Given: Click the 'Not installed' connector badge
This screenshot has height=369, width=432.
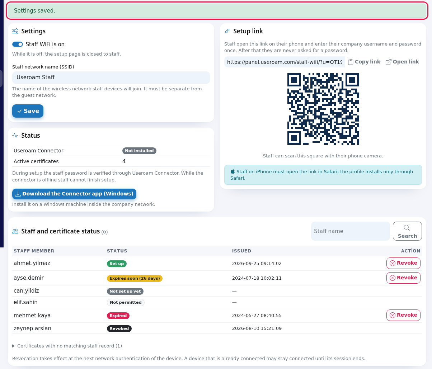Looking at the screenshot, I should point(139,151).
